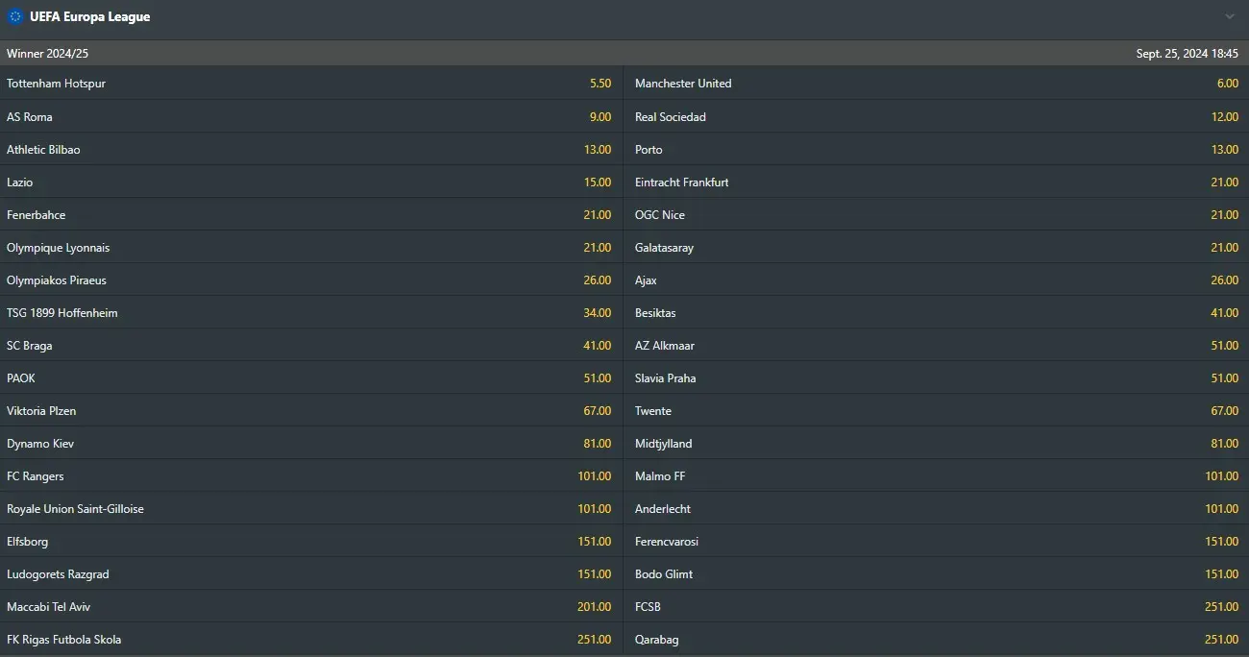Choose Slavia Praha odds 51.00
Screen dimensions: 1249x657
(x=1224, y=378)
